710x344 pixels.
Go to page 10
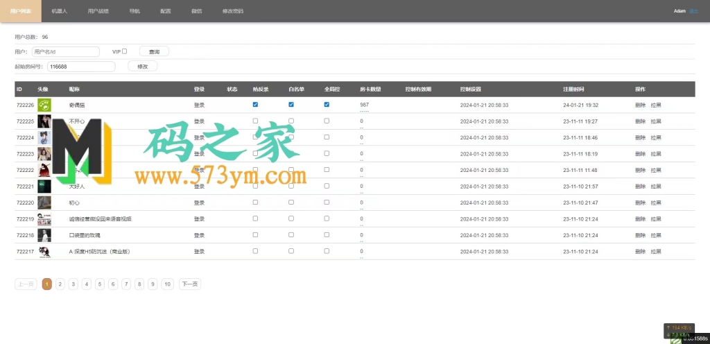(168, 284)
